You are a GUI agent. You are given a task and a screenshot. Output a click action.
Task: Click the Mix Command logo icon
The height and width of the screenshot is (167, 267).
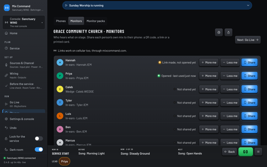click(7, 8)
